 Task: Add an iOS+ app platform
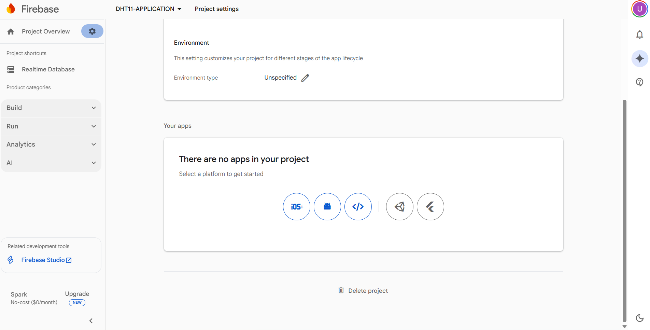click(296, 207)
